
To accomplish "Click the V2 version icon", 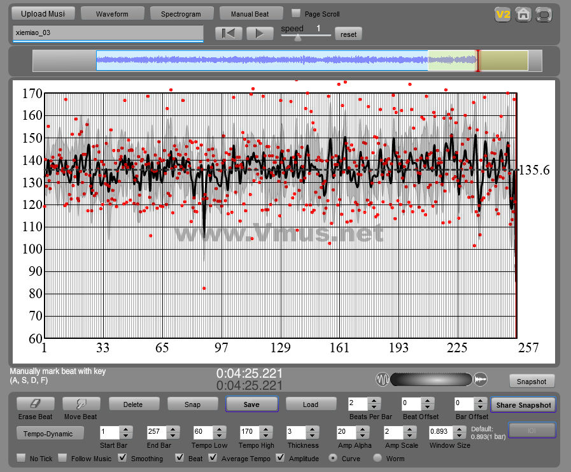I will (x=502, y=15).
